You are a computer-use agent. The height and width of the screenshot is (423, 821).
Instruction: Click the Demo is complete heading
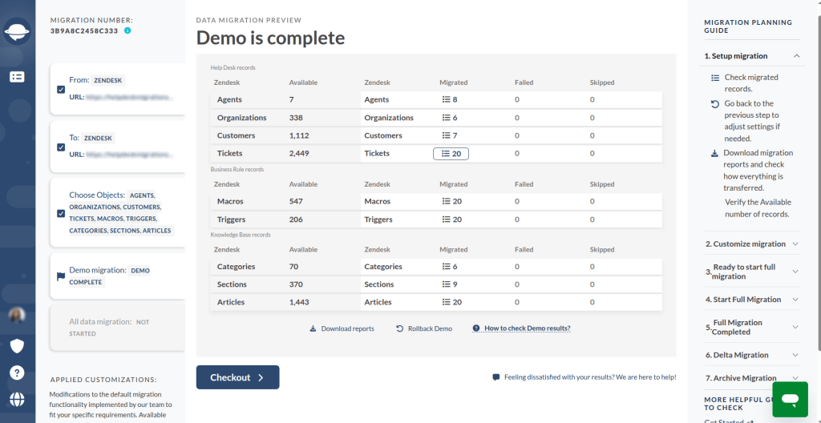(x=270, y=38)
